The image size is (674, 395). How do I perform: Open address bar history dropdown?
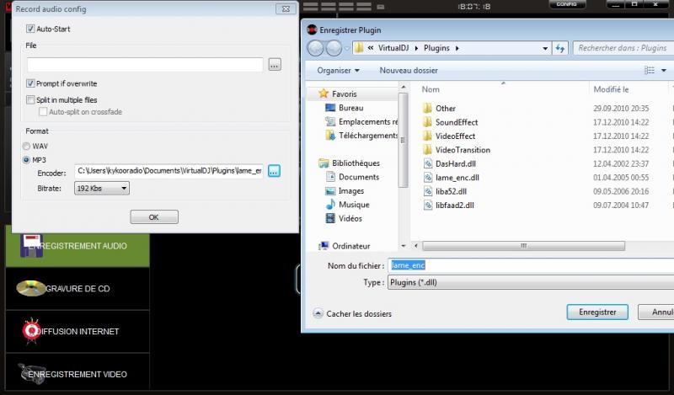click(545, 48)
